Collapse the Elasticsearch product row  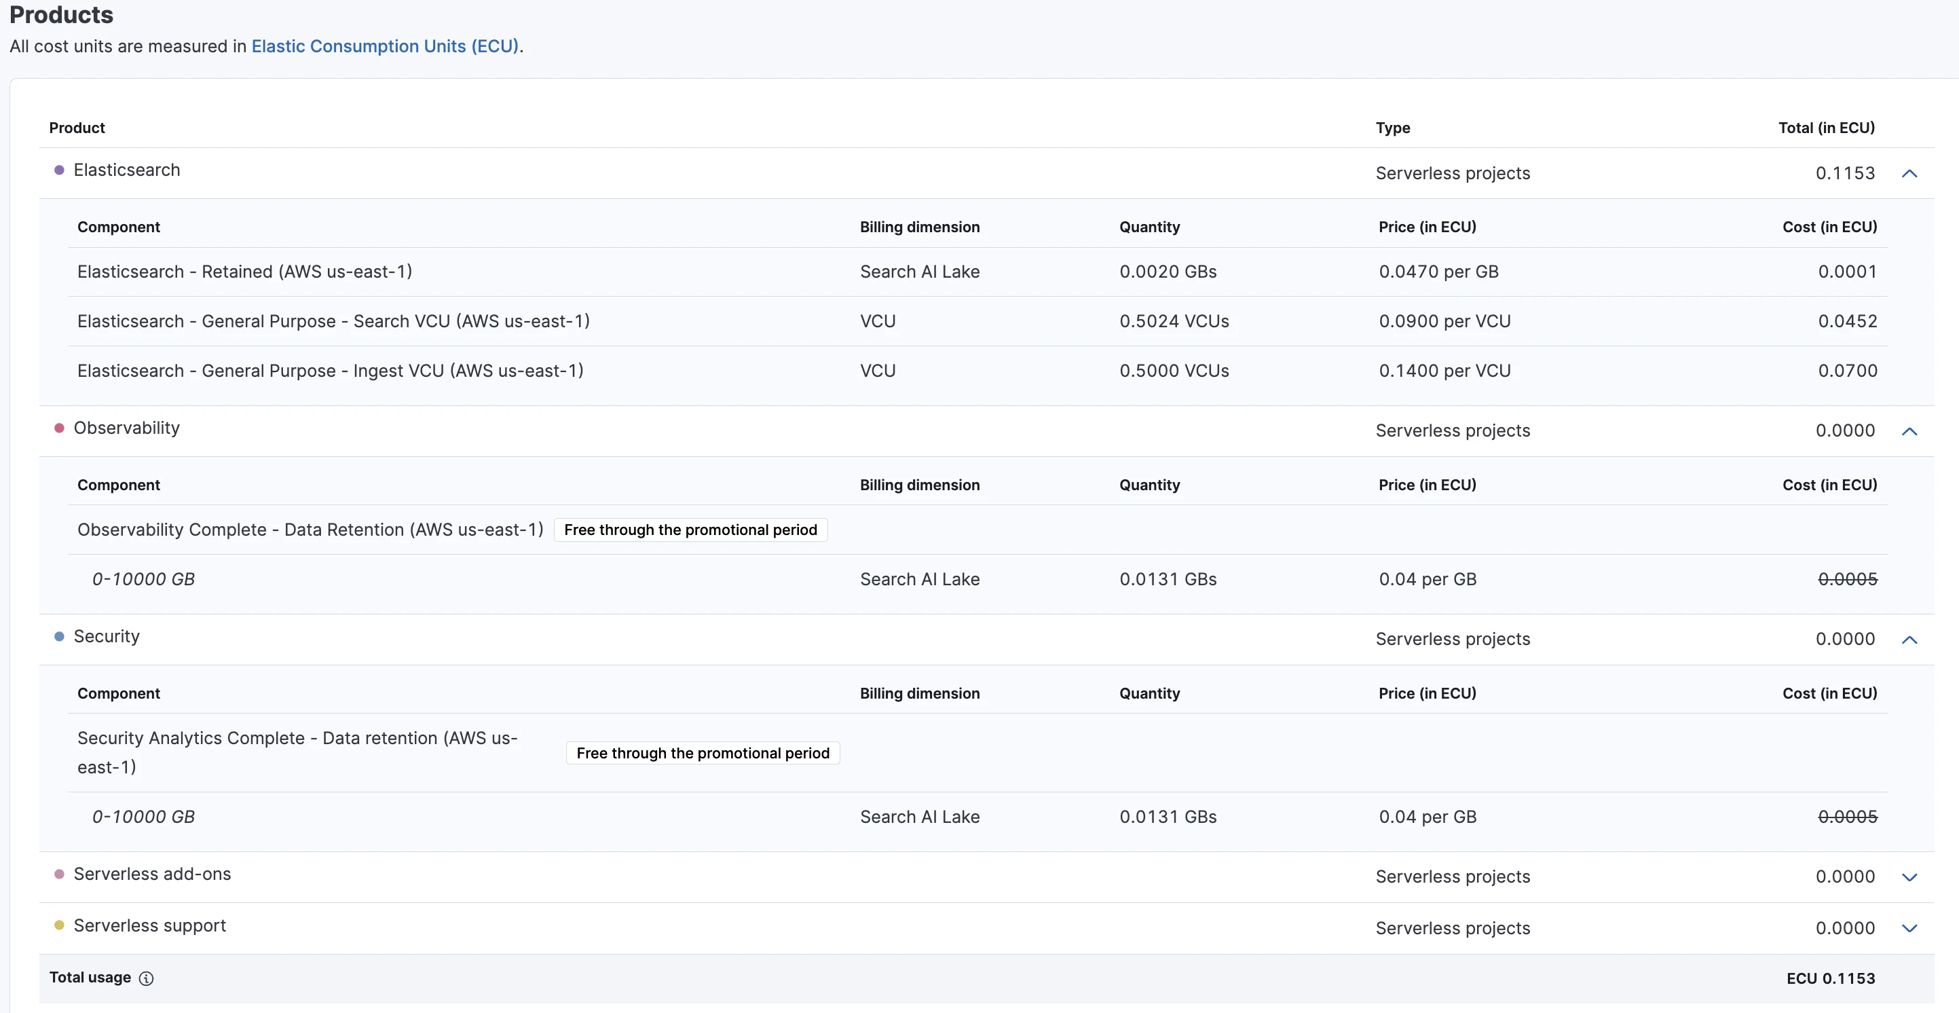pyautogui.click(x=1909, y=173)
